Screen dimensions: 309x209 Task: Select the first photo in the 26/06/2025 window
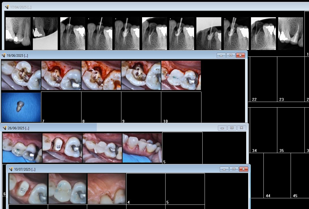[x=22, y=148]
